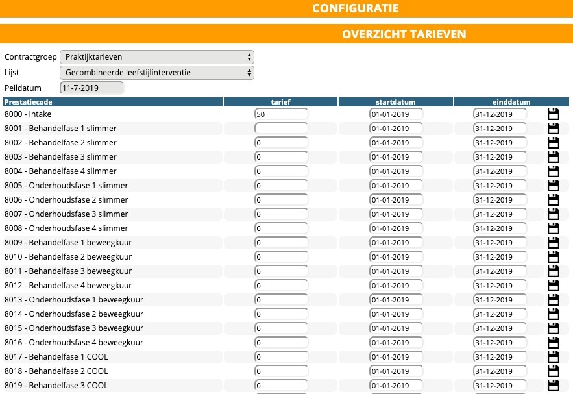Viewport: 573px width, 394px height.
Task: Click floppy disk icon for 8016 Onderhoudsfase 4 beweegkuur
Action: coord(554,343)
